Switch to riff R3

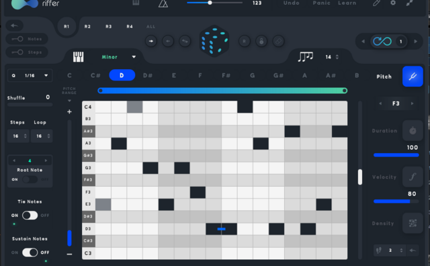pos(109,26)
